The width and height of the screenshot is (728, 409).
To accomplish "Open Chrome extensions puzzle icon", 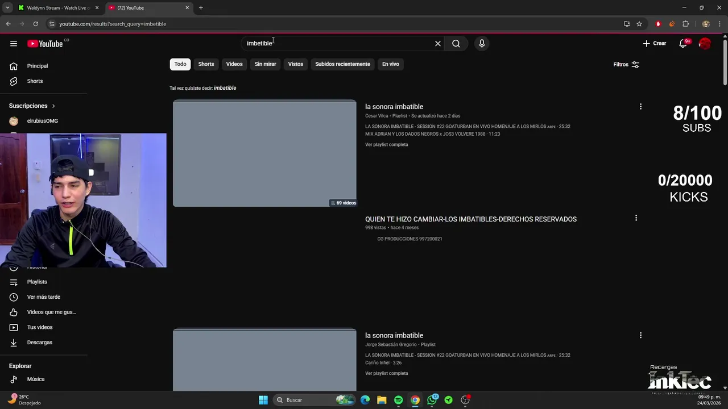I will [x=685, y=24].
